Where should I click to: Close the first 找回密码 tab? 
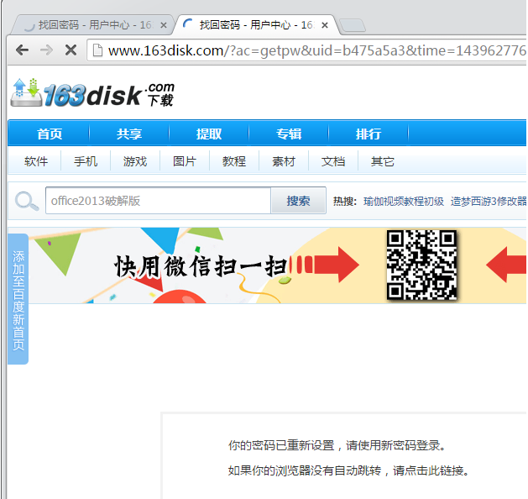point(164,25)
